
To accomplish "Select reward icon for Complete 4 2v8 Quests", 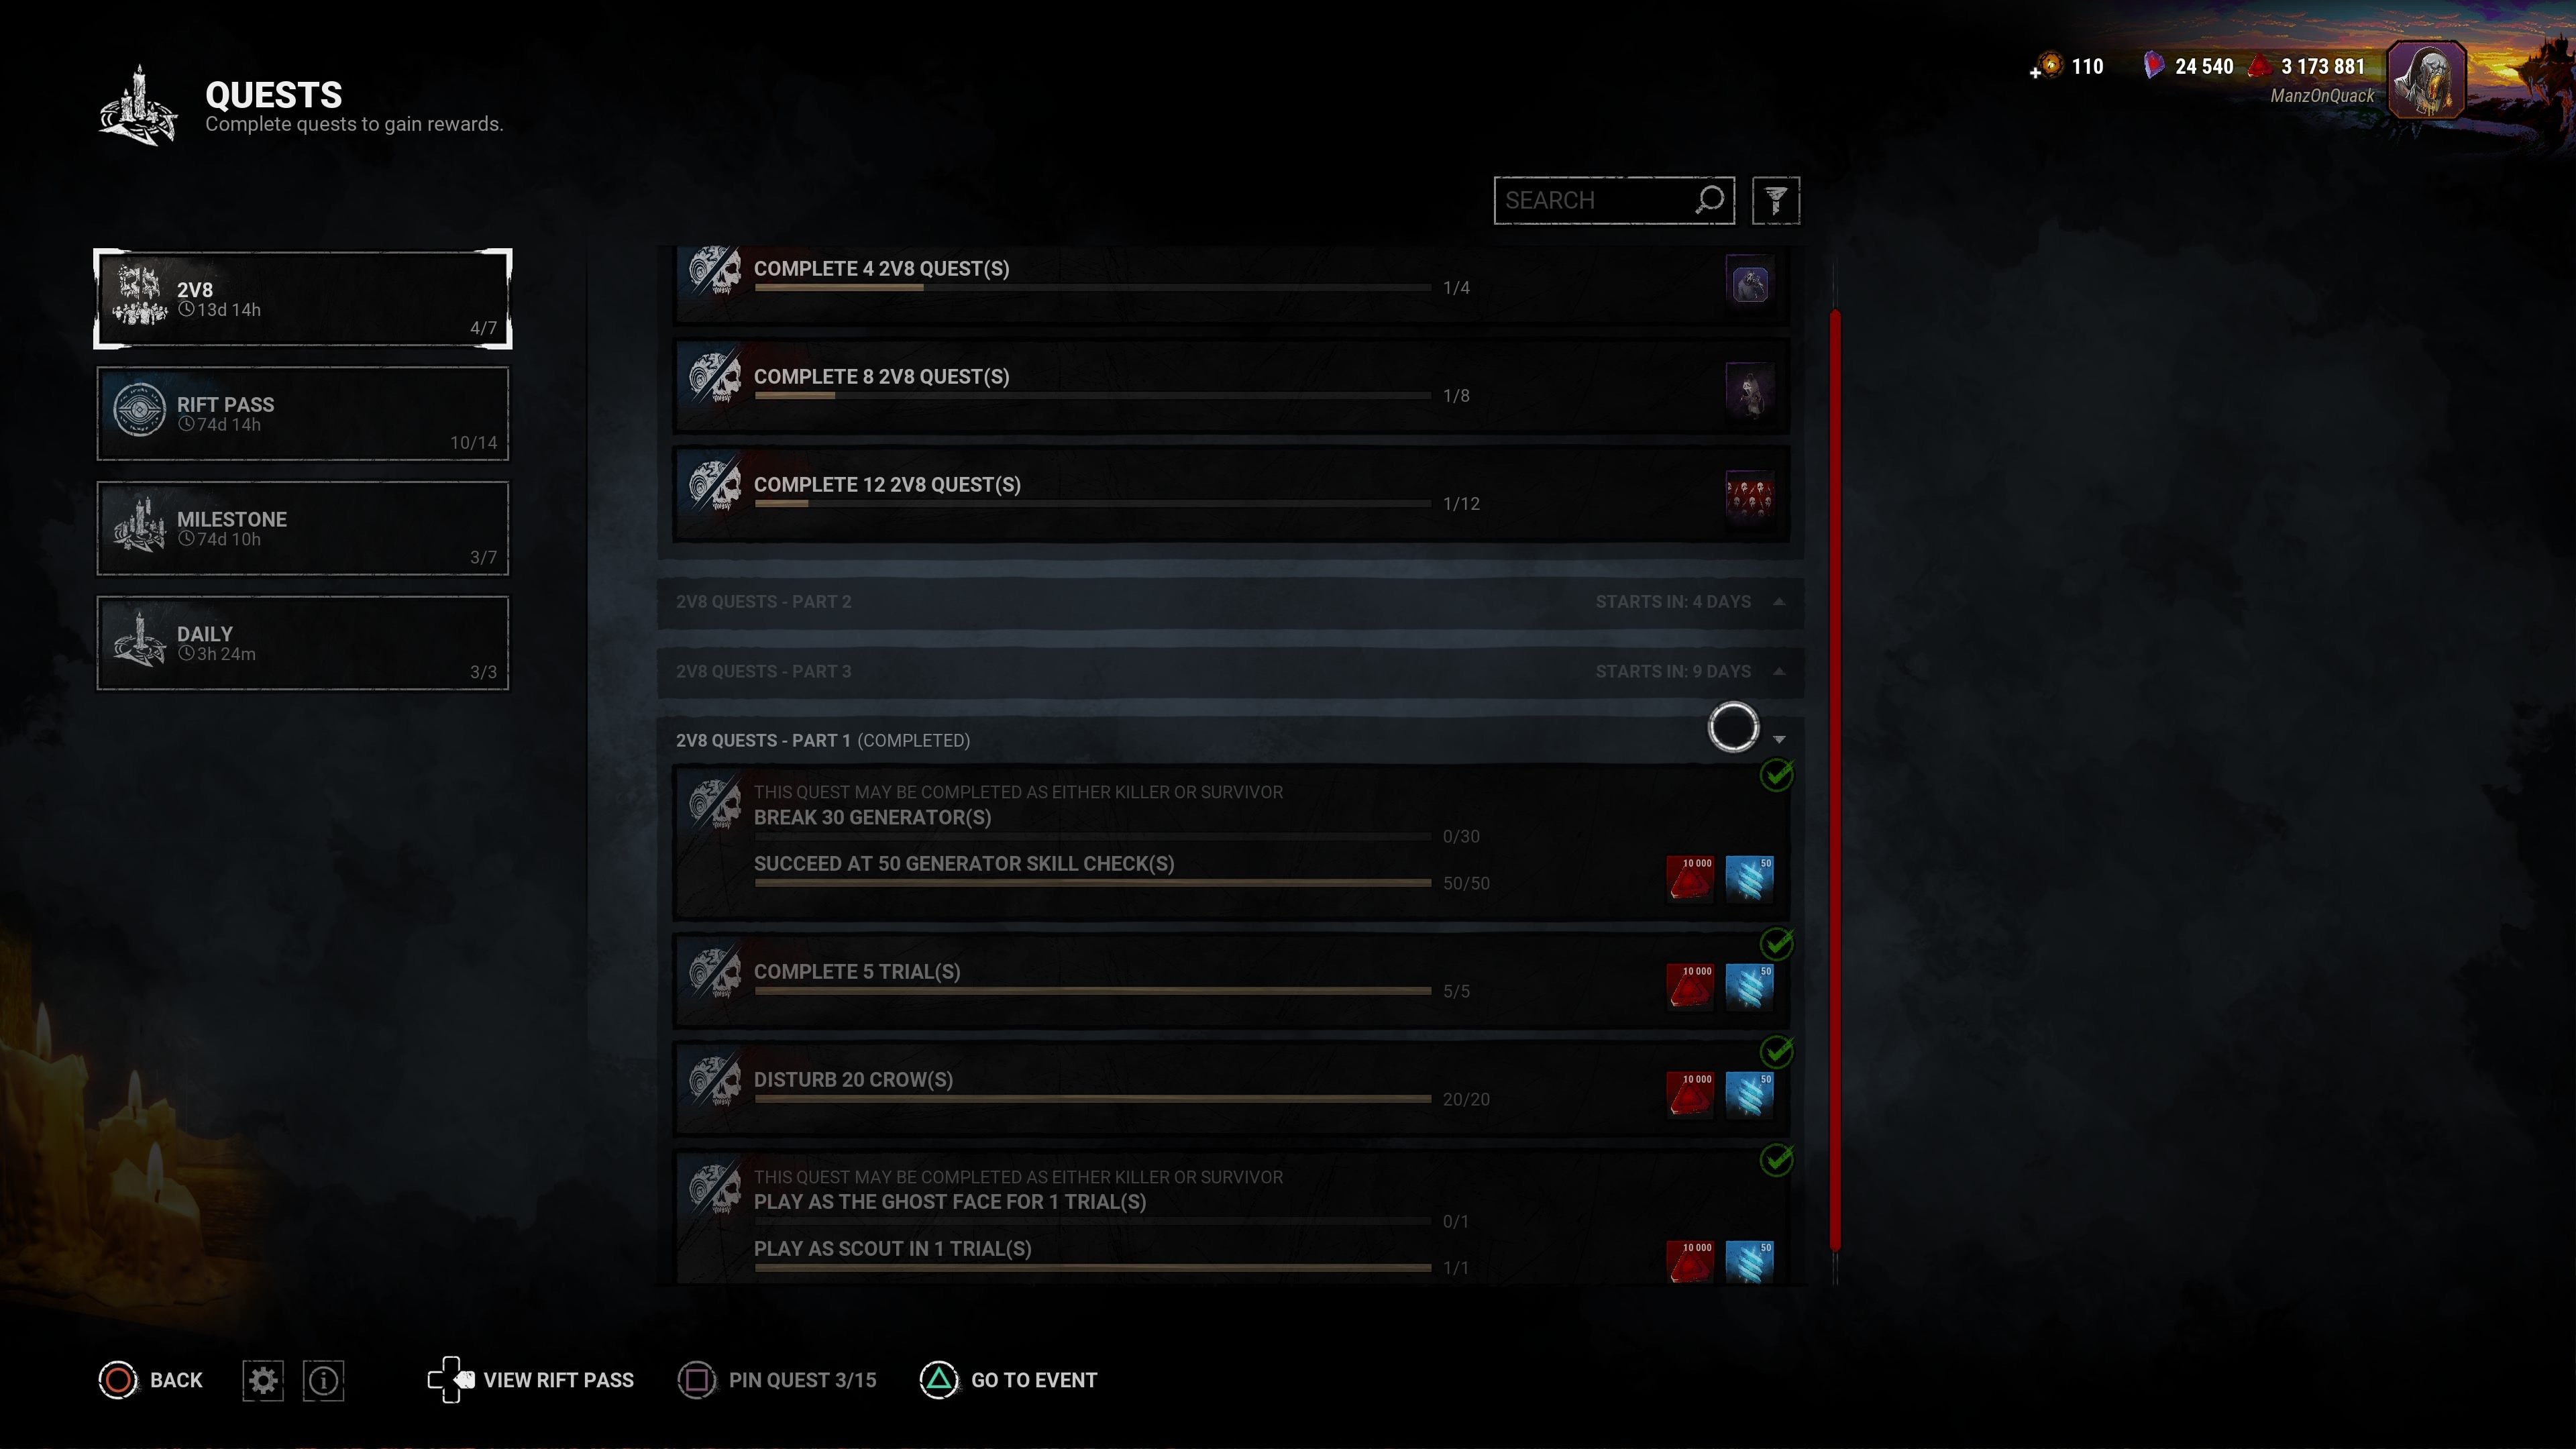I will coord(1749,284).
